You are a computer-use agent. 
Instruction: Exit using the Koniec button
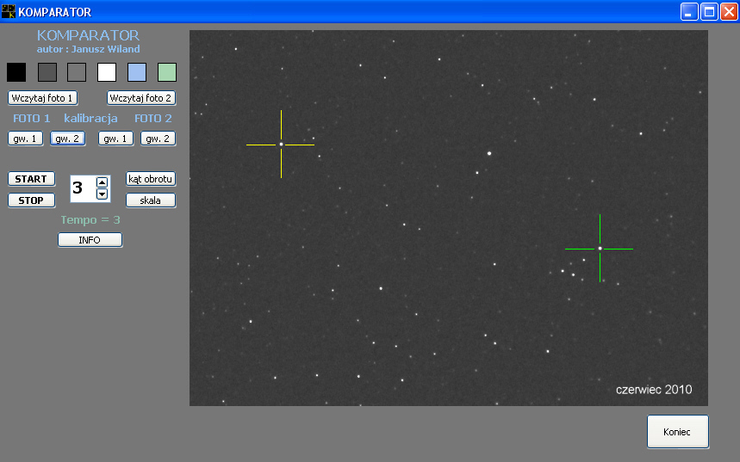[x=678, y=432]
